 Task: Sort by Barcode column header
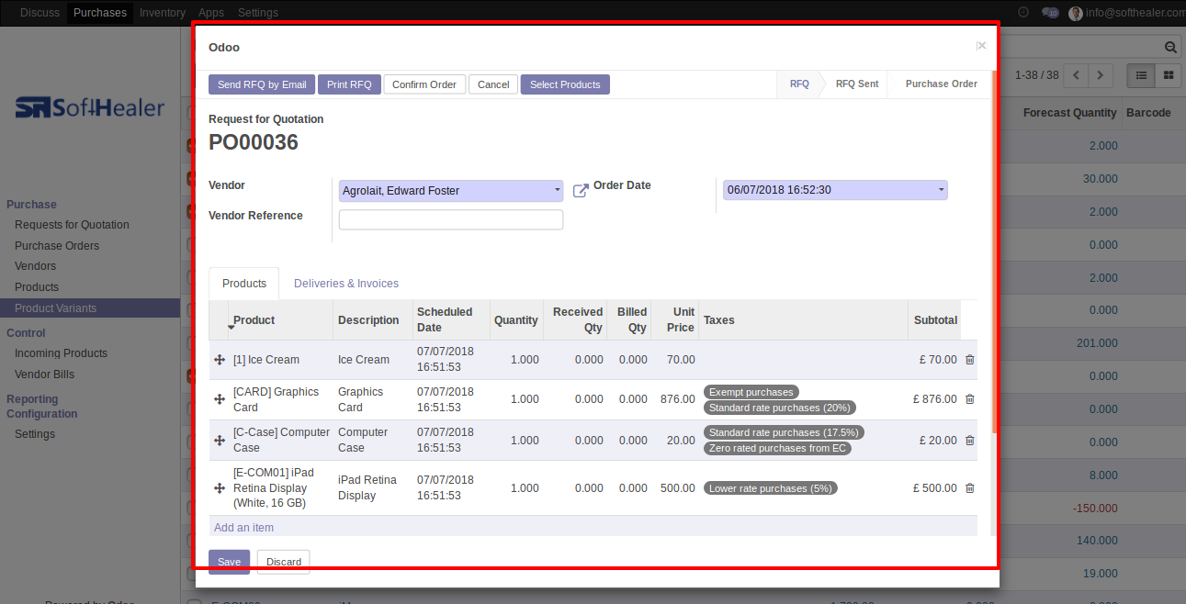pyautogui.click(x=1148, y=113)
